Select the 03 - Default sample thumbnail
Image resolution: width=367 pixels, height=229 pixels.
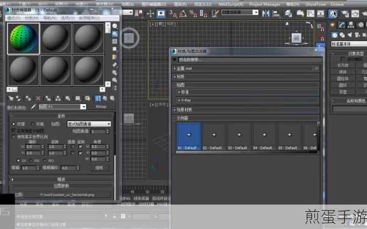(x=239, y=136)
